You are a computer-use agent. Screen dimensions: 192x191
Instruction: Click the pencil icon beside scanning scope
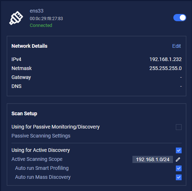click(178, 159)
